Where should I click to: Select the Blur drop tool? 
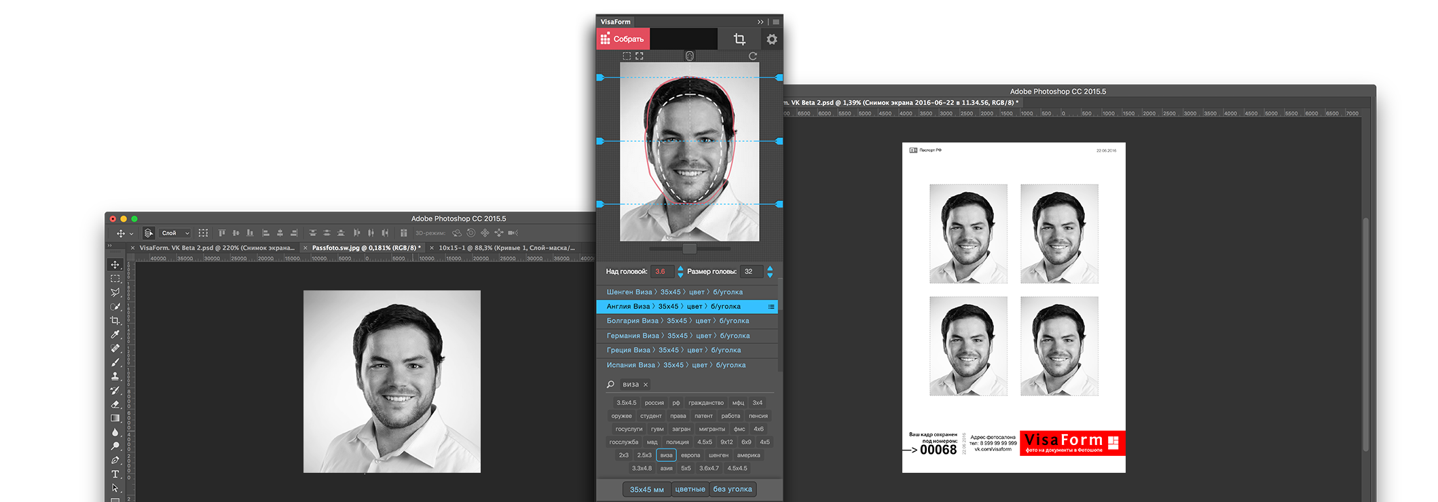(115, 432)
